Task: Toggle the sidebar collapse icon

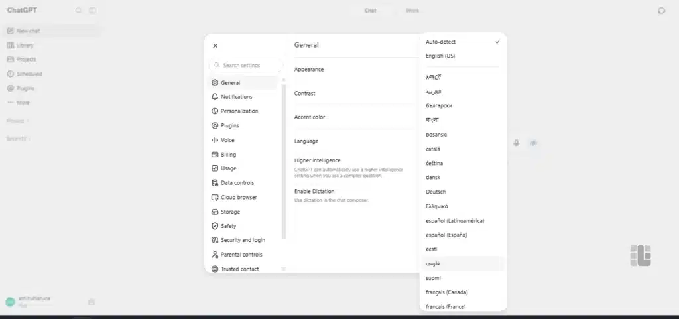Action: point(93,11)
